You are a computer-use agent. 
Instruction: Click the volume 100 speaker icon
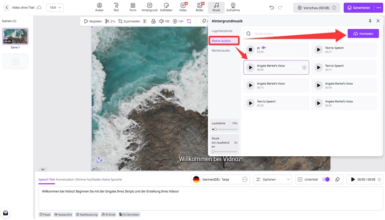[x=161, y=21]
